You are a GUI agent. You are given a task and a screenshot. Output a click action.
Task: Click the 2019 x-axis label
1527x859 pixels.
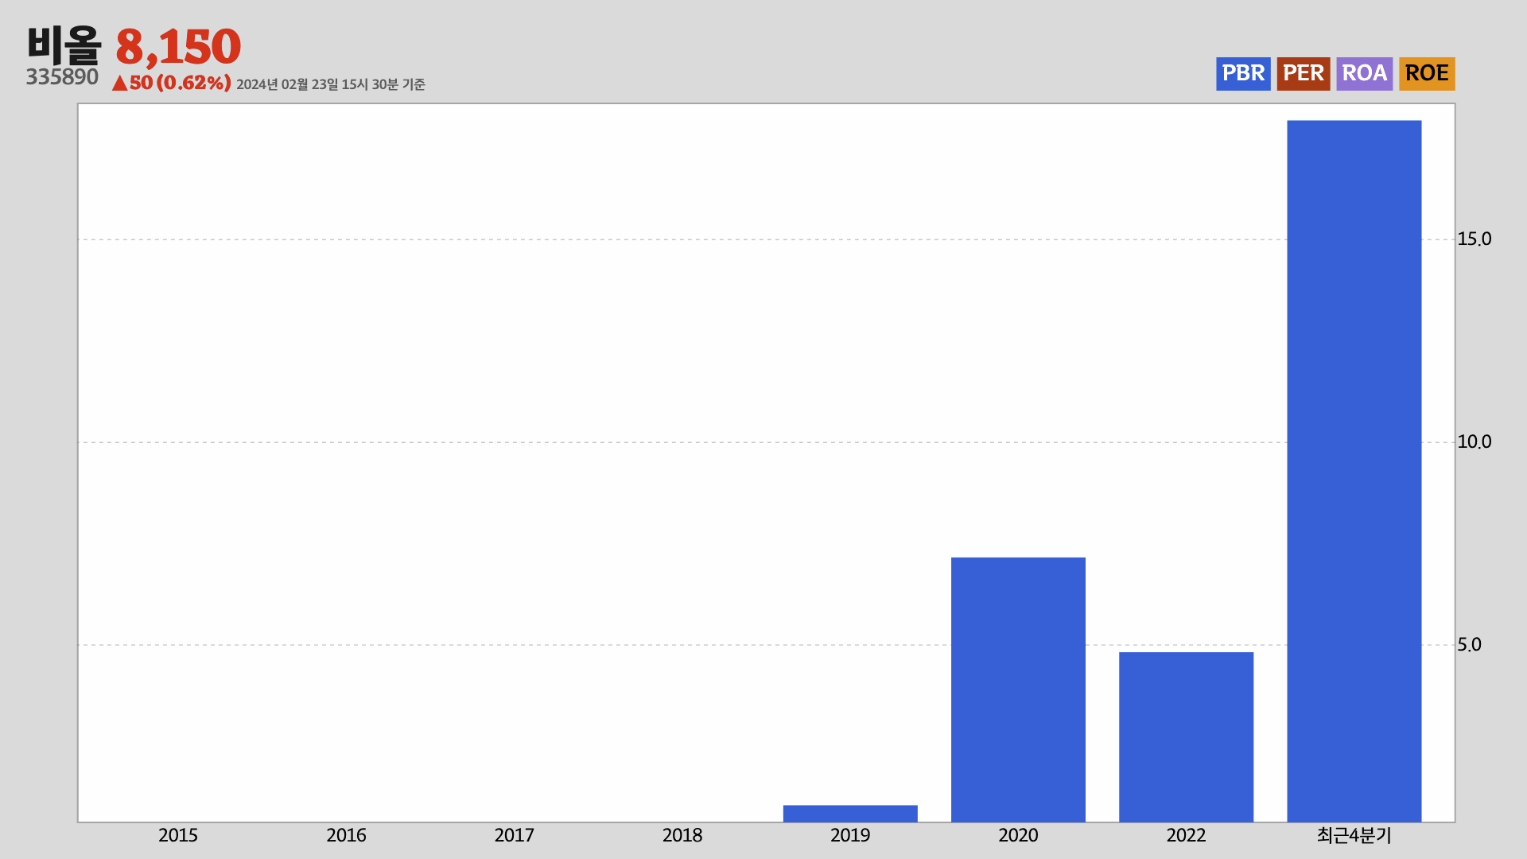(850, 835)
